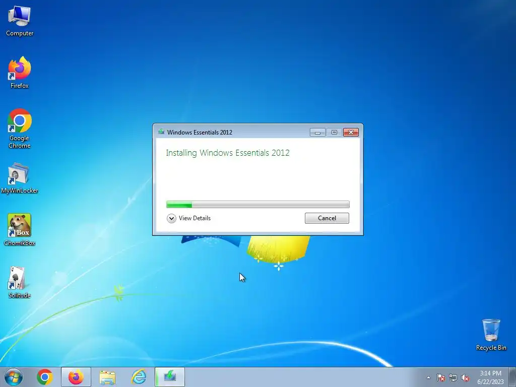Select the Solitude desktop shortcut
This screenshot has width=516, height=387.
pos(20,282)
